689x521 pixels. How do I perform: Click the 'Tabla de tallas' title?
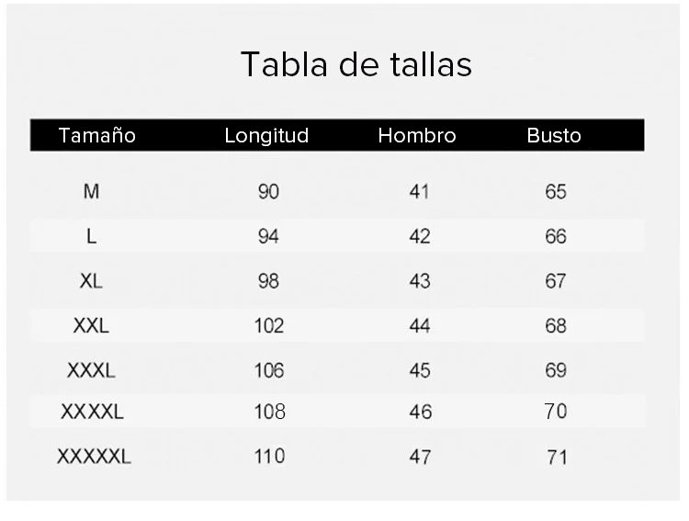(356, 65)
